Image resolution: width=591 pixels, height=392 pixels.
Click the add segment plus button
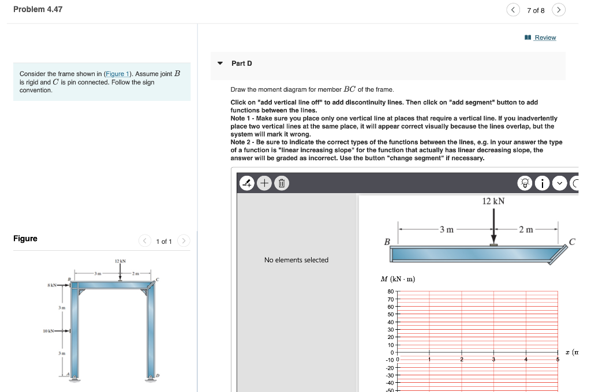[x=264, y=183]
